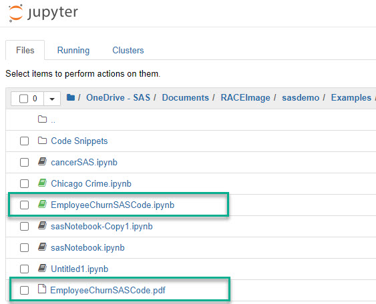
Task: Click the Code Snippets folder icon
Action: click(x=43, y=141)
